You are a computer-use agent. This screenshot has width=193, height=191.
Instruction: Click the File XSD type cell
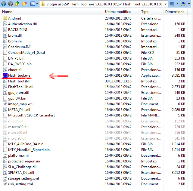tap(148, 53)
